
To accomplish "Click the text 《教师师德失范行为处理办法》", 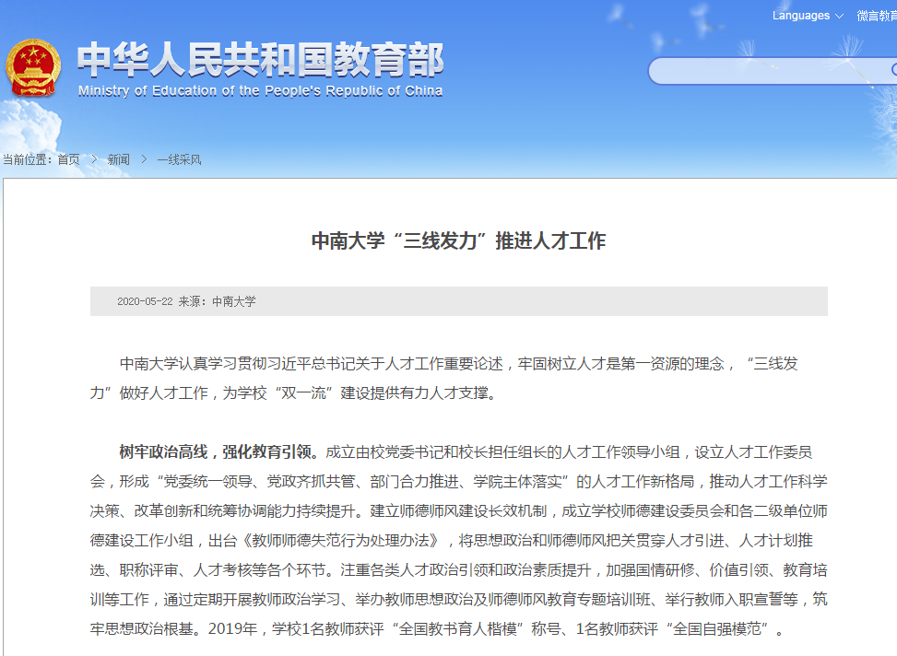I will pos(341,541).
